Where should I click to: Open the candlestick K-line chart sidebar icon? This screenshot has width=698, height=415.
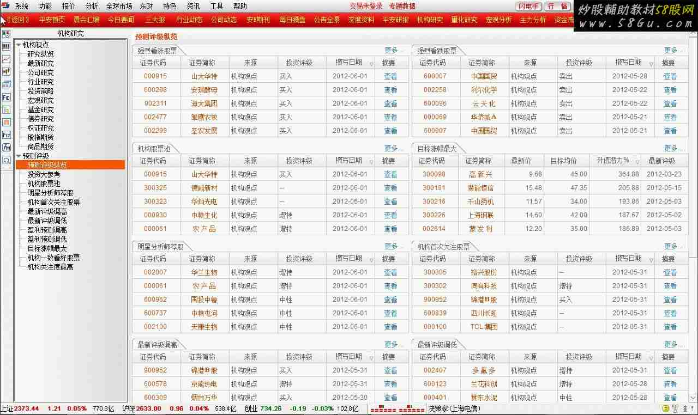pyautogui.click(x=7, y=72)
